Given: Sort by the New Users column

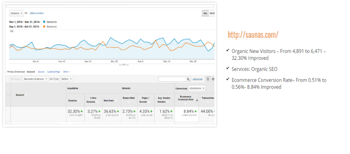Looking at the screenshot, I should [109, 100].
